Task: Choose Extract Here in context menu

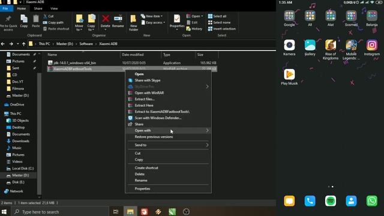Action: click(168, 106)
